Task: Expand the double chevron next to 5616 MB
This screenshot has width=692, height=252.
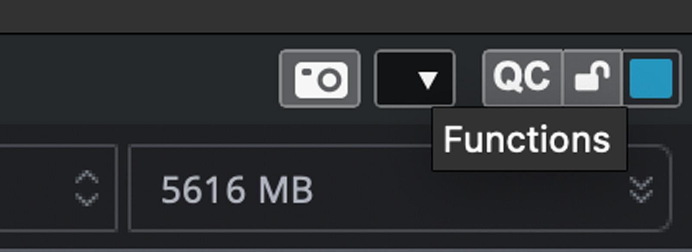Action: 641,189
